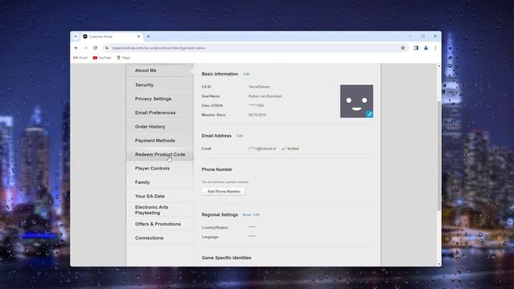Minimize the Chrome window
The image size is (514, 289).
click(410, 36)
